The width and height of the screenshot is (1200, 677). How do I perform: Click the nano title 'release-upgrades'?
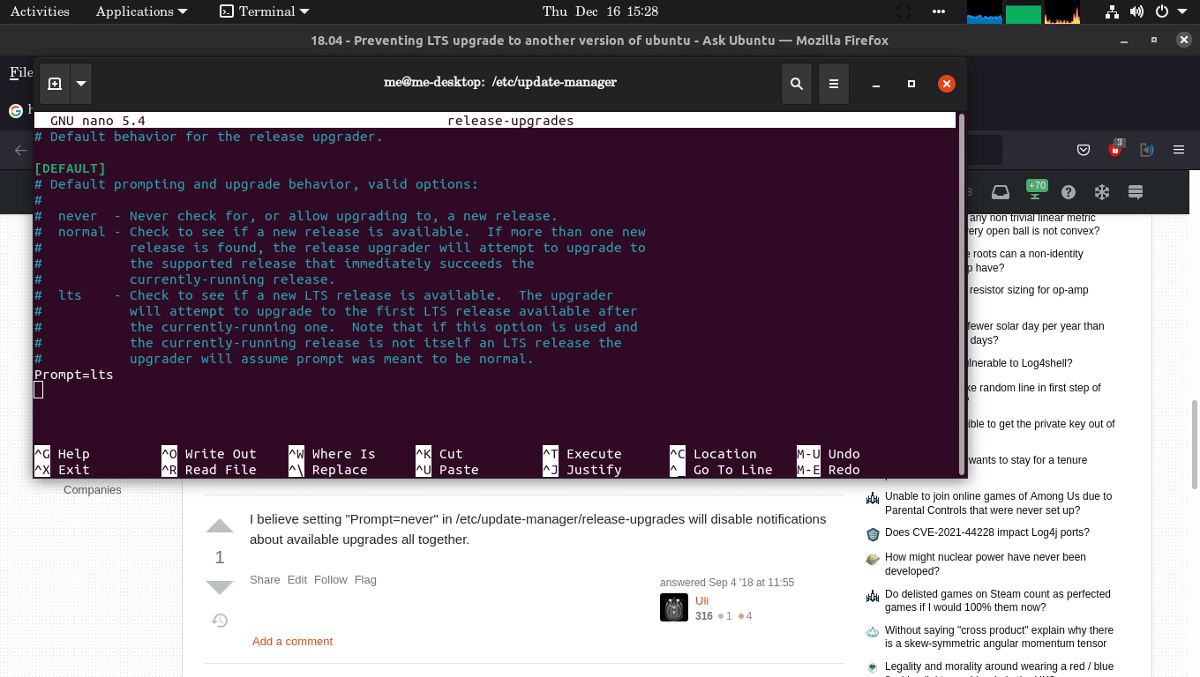[x=511, y=121]
